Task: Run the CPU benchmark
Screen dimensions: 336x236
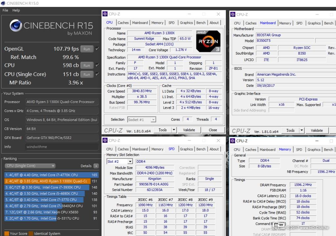Action: [x=87, y=65]
